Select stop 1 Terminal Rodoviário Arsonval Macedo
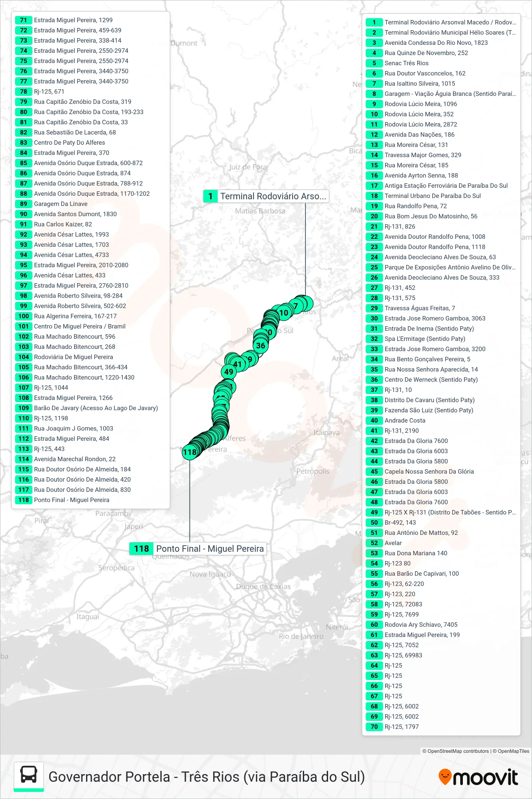The height and width of the screenshot is (799, 532). pos(441,22)
